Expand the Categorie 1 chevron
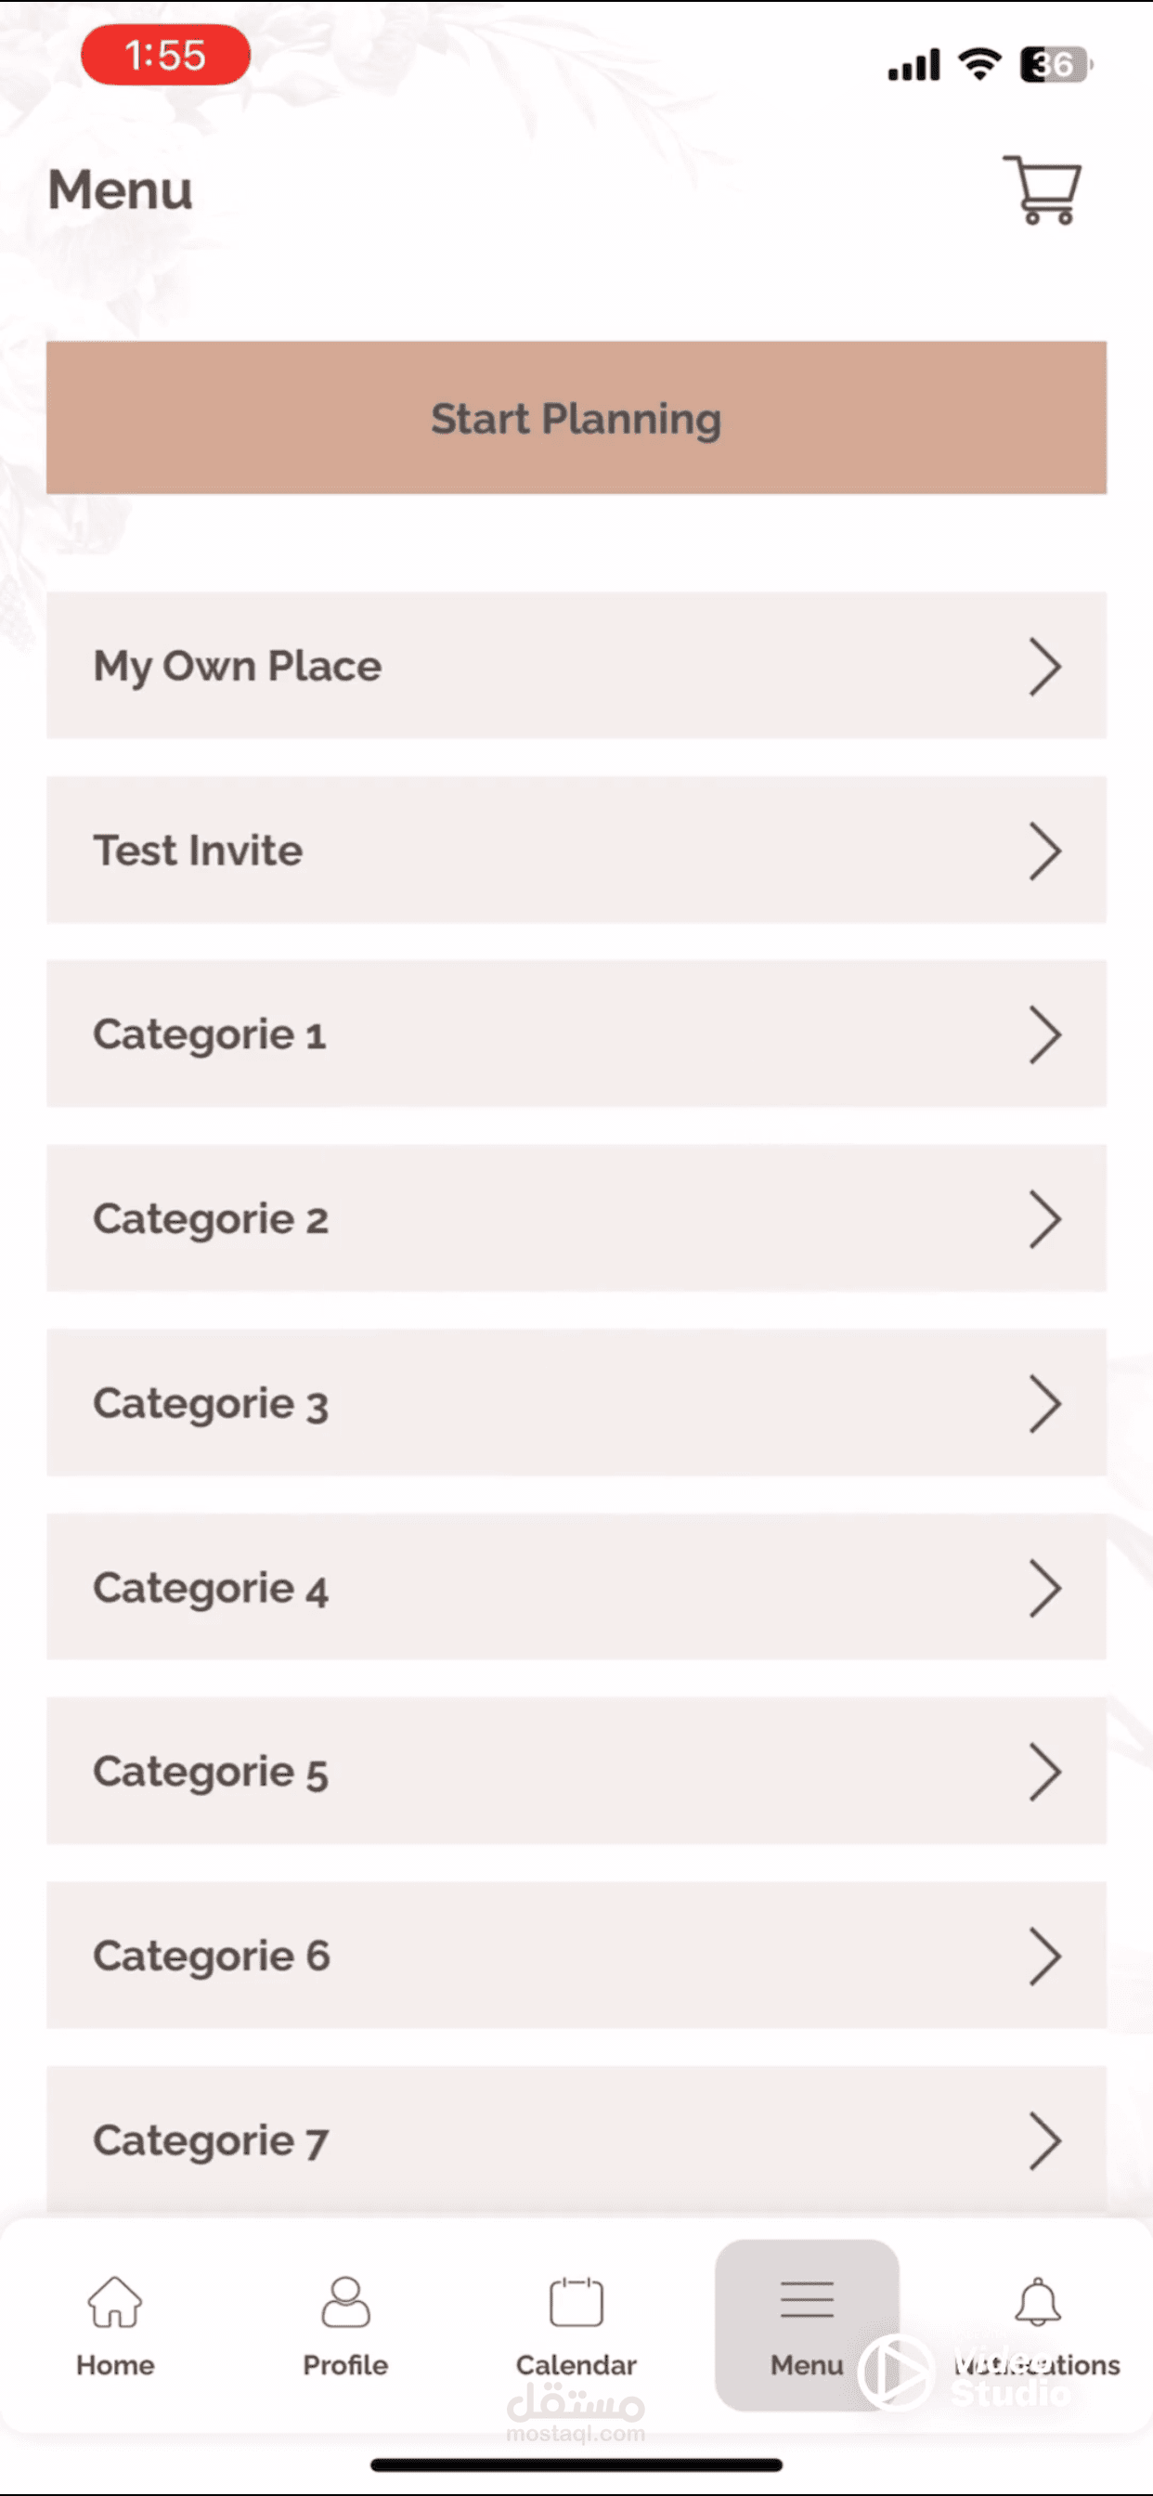This screenshot has height=2496, width=1153. [1044, 1034]
